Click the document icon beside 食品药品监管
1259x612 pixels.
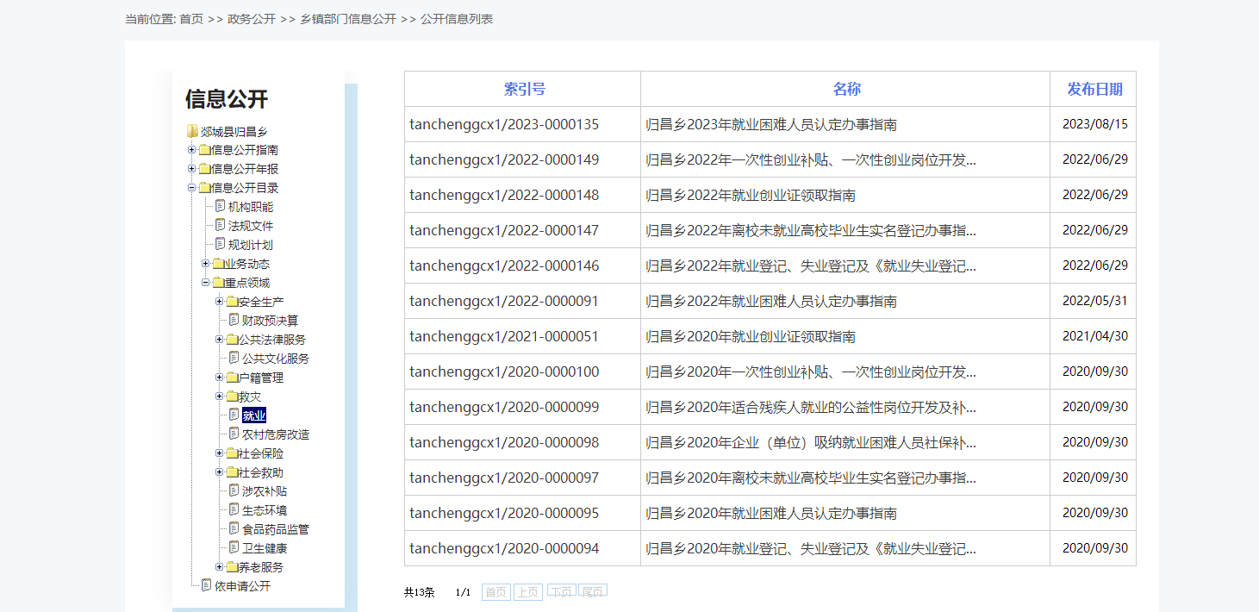pos(234,528)
